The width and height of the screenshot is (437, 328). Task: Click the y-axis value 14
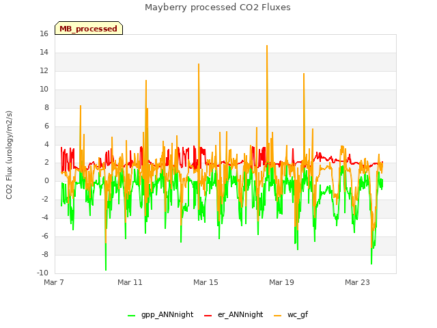click(44, 52)
